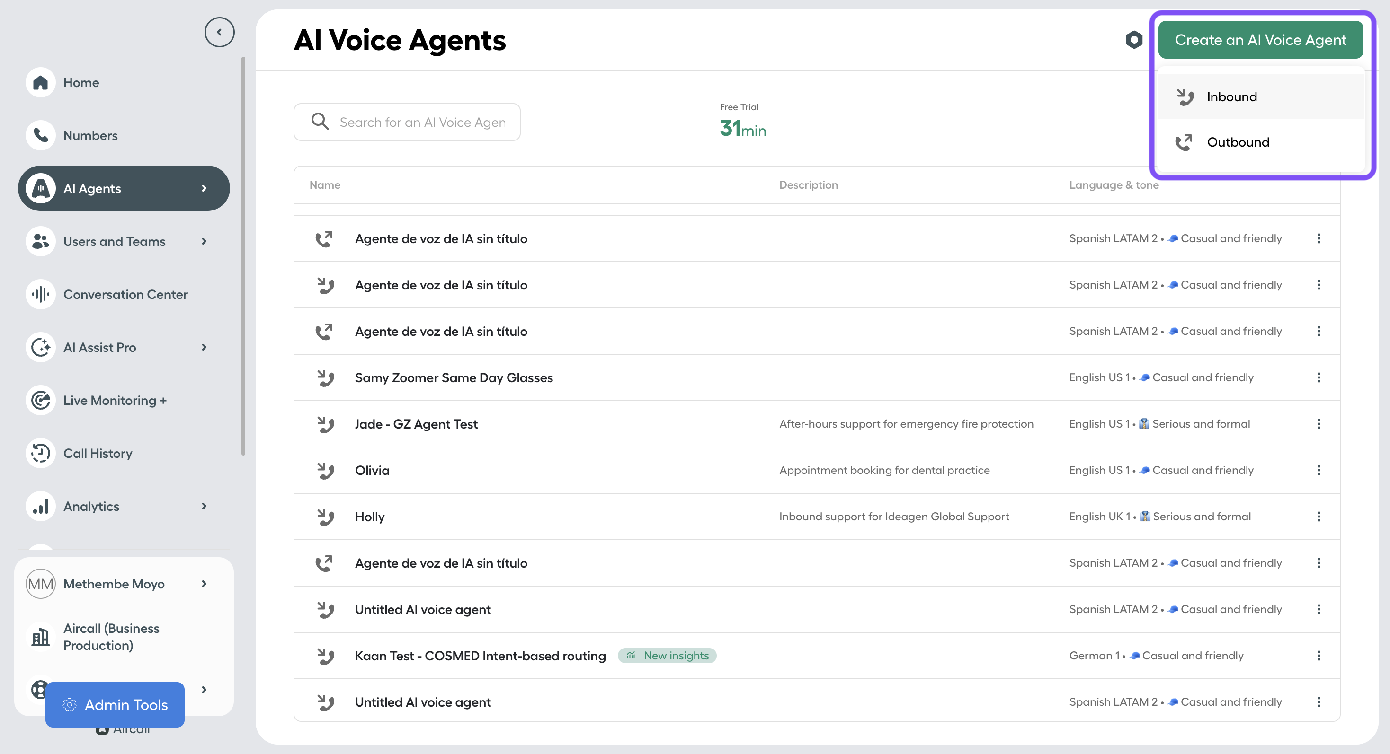Click the hexagon settings icon beside Create button
Viewport: 1390px width, 754px height.
1134,40
